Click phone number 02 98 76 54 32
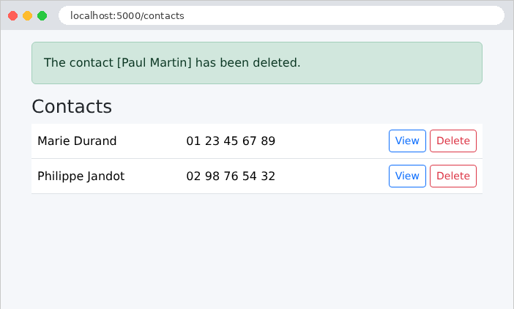 [231, 176]
